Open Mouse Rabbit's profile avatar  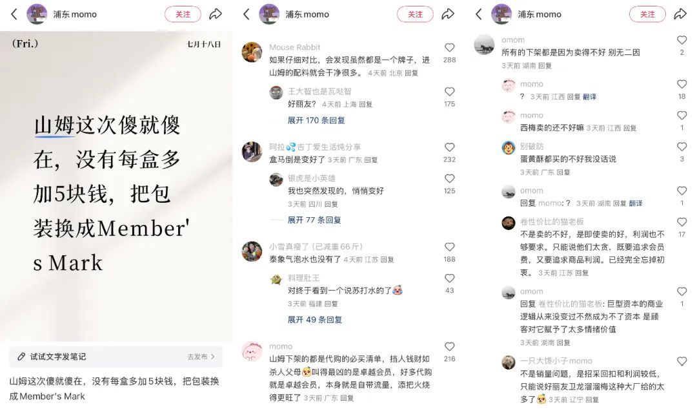pyautogui.click(x=252, y=52)
